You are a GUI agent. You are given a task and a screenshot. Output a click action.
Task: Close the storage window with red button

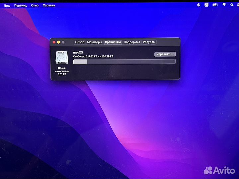point(54,42)
